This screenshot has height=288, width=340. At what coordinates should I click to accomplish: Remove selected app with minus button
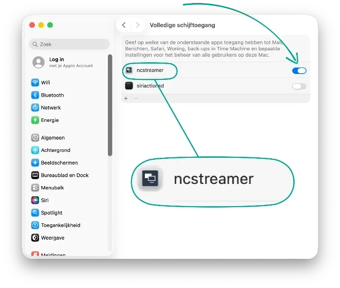(x=136, y=99)
